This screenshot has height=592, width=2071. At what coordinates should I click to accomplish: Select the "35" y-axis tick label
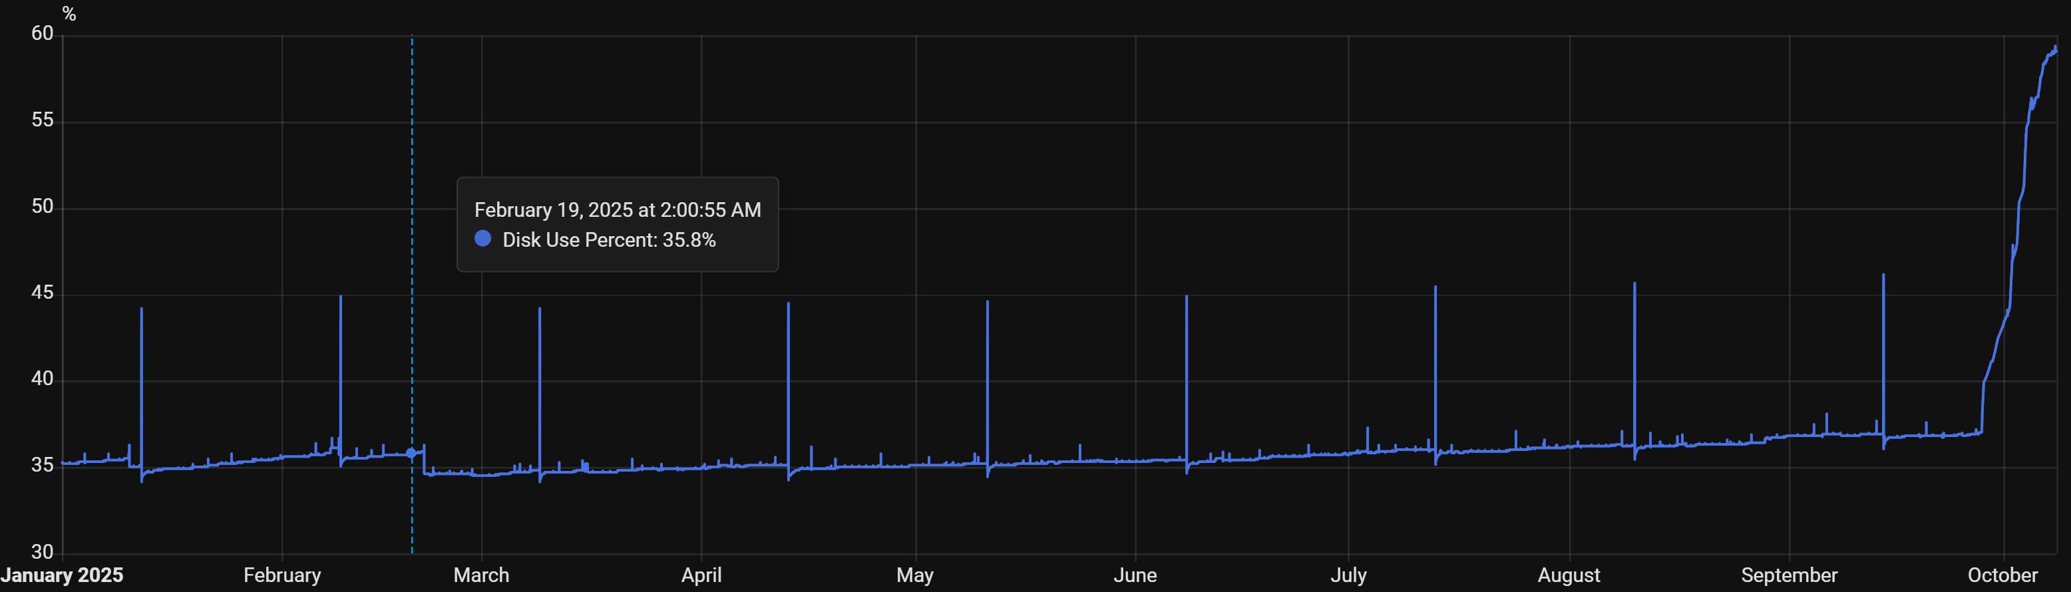tap(43, 465)
